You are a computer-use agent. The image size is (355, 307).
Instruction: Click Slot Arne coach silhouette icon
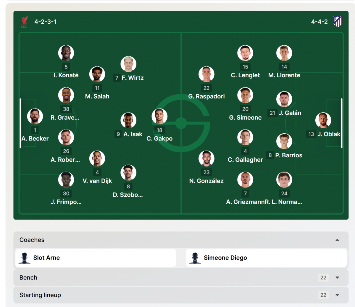pyautogui.click(x=24, y=258)
